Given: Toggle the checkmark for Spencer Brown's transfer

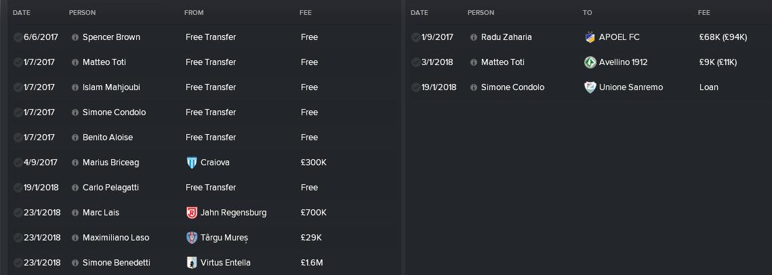Looking at the screenshot, I should point(18,37).
